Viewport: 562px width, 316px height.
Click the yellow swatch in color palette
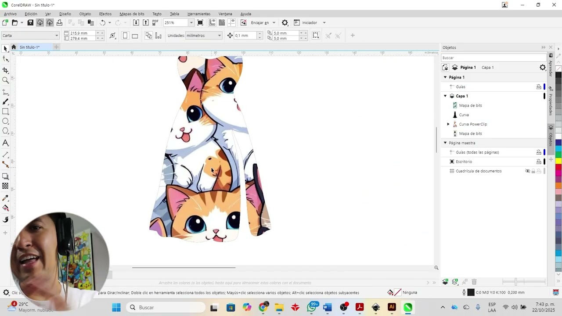pyautogui.click(x=558, y=161)
